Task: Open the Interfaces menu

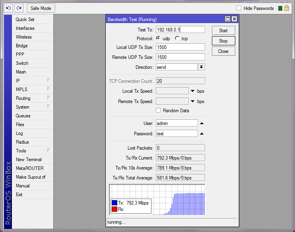Action: coord(32,28)
